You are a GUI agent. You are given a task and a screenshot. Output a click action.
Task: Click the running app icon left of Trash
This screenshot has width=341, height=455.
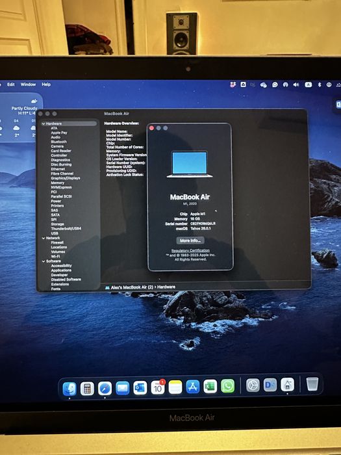click(x=287, y=385)
